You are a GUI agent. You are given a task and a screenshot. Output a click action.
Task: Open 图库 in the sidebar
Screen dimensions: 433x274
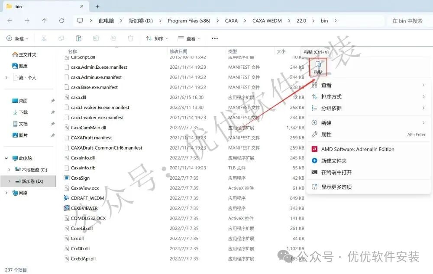(20, 66)
